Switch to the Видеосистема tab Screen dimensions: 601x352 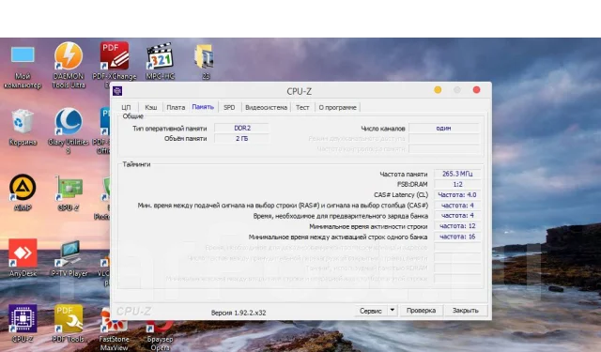click(x=266, y=107)
